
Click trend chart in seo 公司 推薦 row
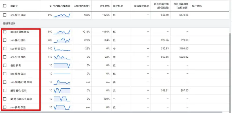click(x=62, y=57)
